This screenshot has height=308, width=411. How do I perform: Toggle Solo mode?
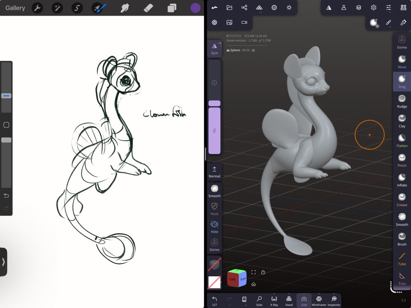(259, 301)
